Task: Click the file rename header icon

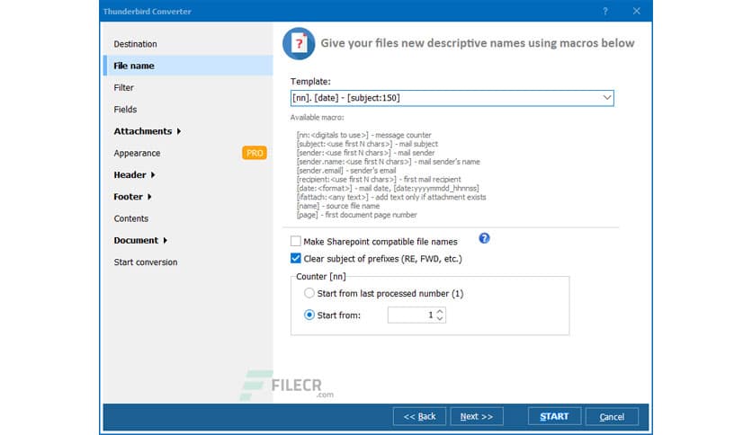Action: point(299,44)
